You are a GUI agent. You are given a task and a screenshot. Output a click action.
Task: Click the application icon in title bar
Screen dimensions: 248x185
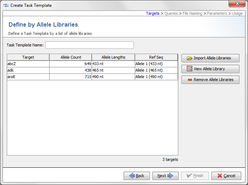[6, 5]
